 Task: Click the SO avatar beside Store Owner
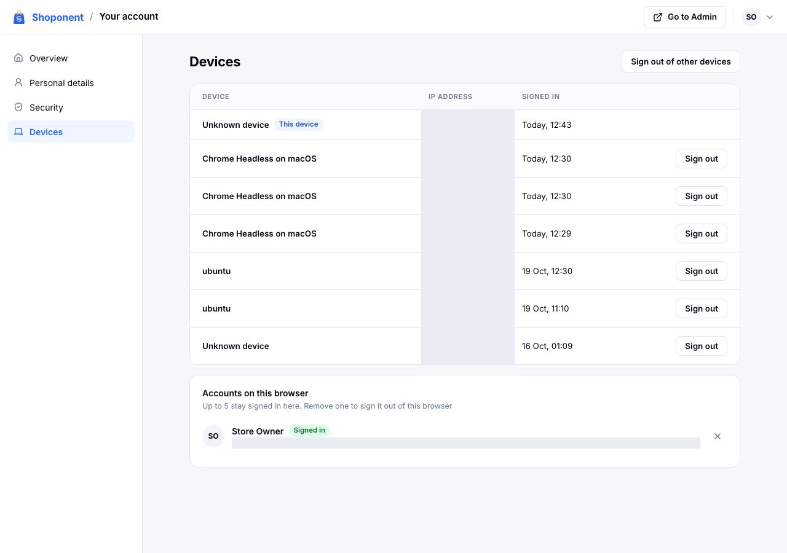click(213, 436)
